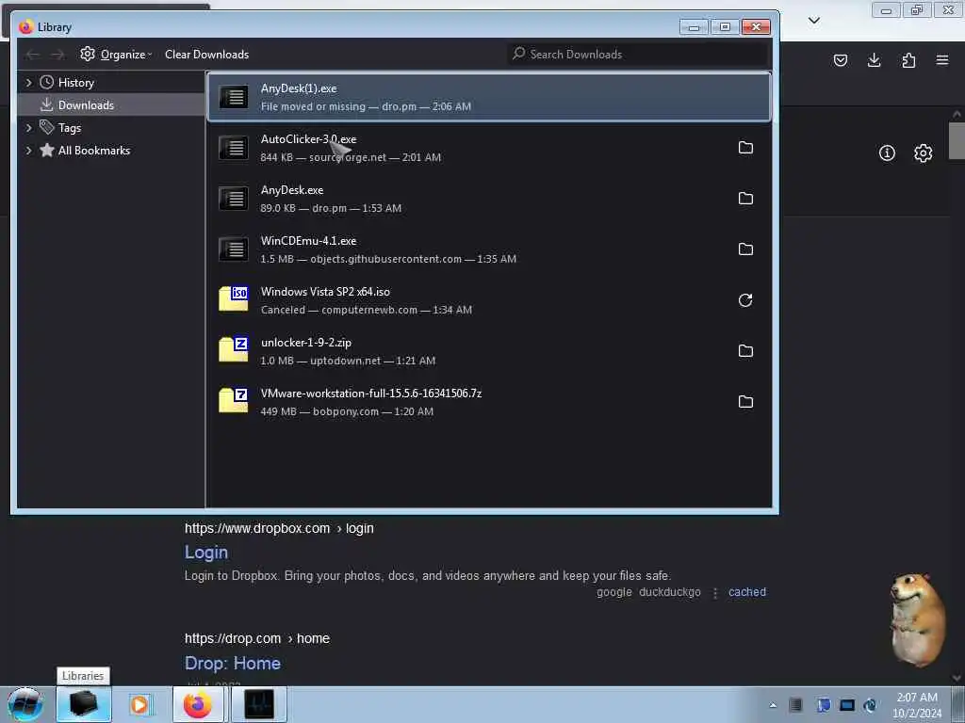The width and height of the screenshot is (965, 723).
Task: Select the WinCDEmu-4.1.exe file name
Action: 308,241
